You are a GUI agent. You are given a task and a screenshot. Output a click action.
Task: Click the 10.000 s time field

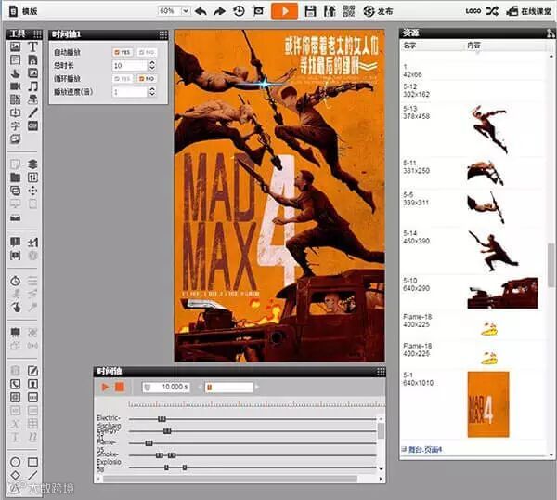coord(166,387)
